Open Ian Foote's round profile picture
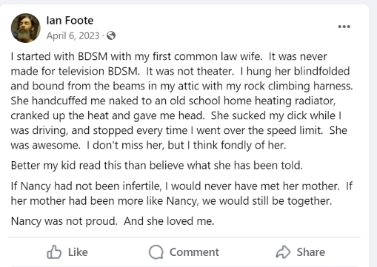 (26, 28)
